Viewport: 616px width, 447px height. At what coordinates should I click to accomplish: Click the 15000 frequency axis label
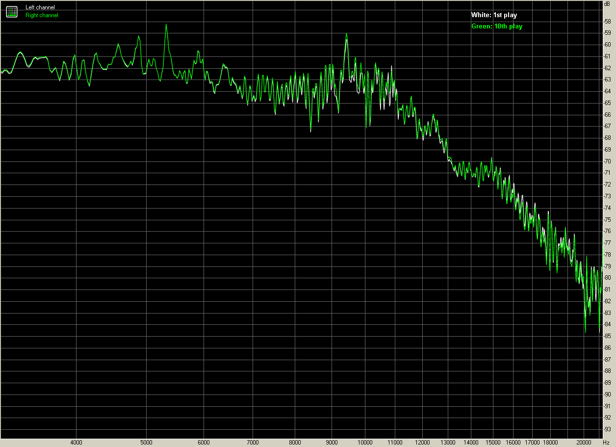coord(493,443)
